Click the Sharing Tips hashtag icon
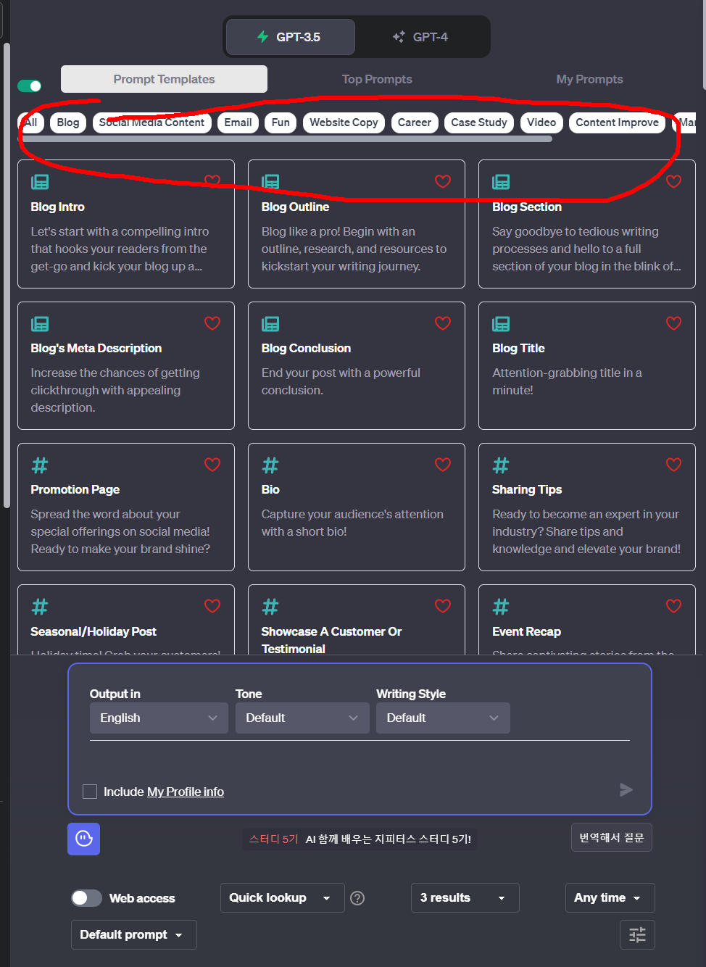This screenshot has height=967, width=706. click(501, 465)
